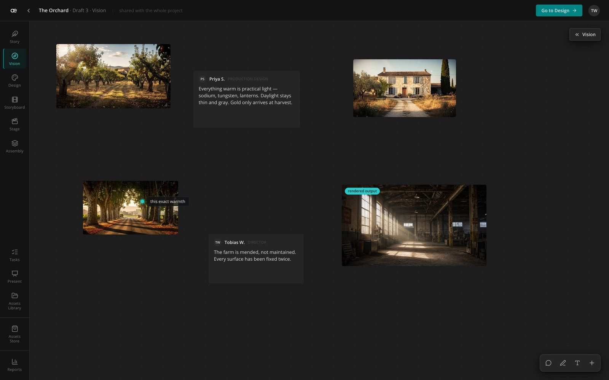Open the Assembly layers section
The width and height of the screenshot is (609, 380).
pos(14,146)
